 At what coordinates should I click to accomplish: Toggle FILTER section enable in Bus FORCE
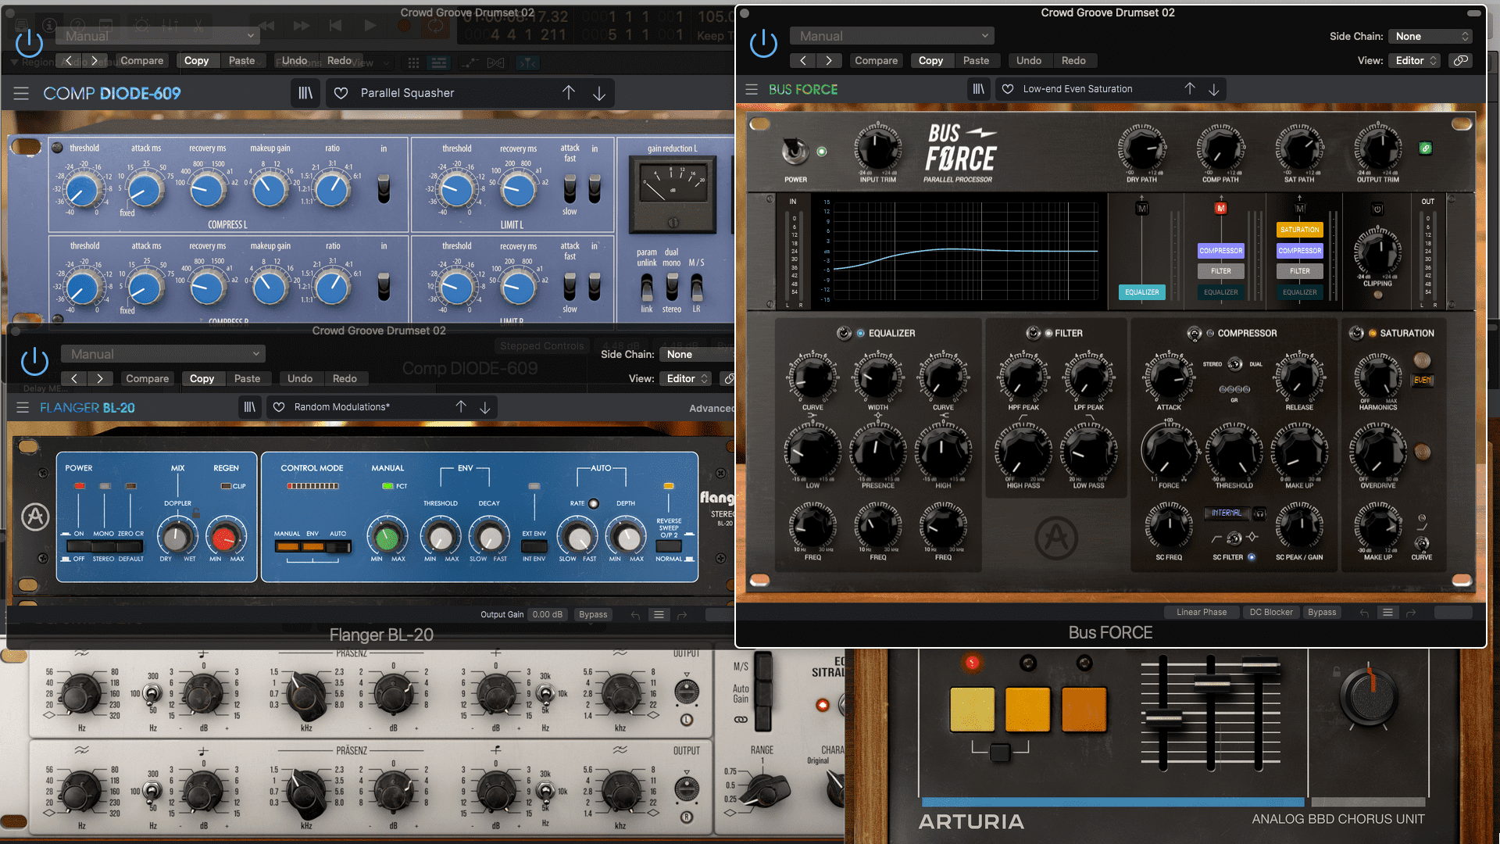pos(1033,333)
